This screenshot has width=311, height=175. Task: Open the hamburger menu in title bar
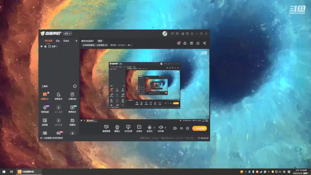click(x=192, y=33)
